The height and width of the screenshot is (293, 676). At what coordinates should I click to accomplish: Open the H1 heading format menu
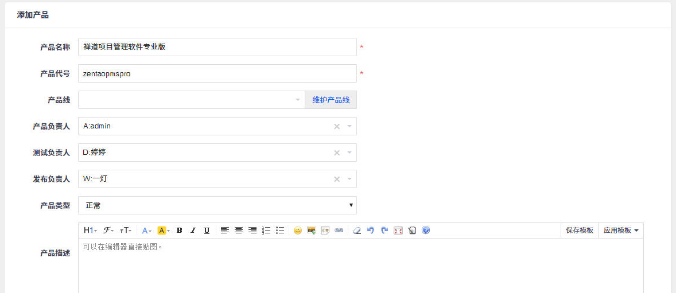point(90,231)
